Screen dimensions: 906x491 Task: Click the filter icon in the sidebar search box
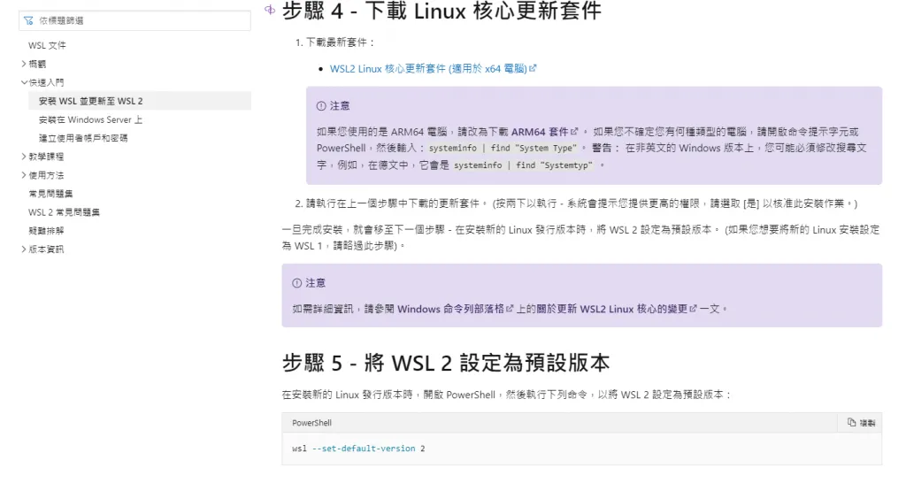(29, 20)
